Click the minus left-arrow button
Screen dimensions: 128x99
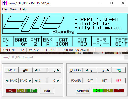90,70
